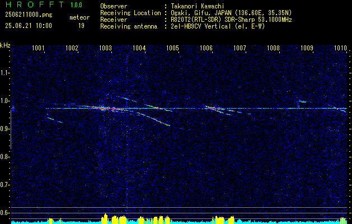The image size is (352, 224).
Task: Click the yellow level bars at 1010
Action: [x=343, y=221]
